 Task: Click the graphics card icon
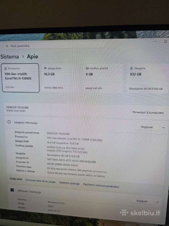pos(87,68)
